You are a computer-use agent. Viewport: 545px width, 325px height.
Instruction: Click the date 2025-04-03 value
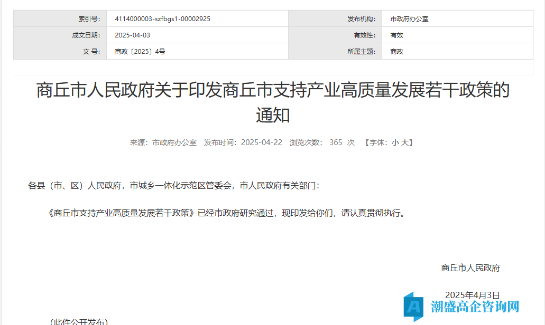(133, 35)
